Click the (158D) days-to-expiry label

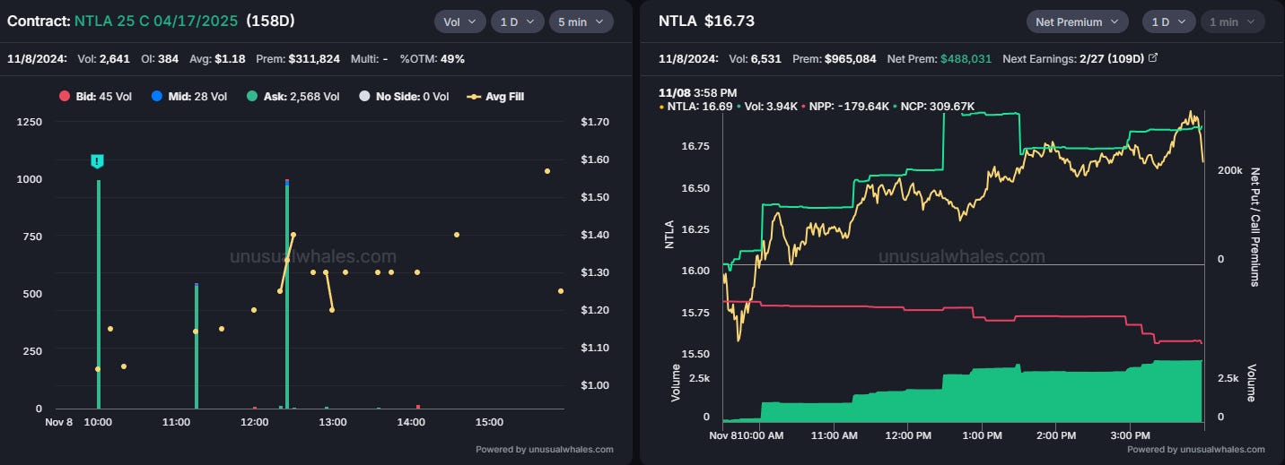[270, 21]
